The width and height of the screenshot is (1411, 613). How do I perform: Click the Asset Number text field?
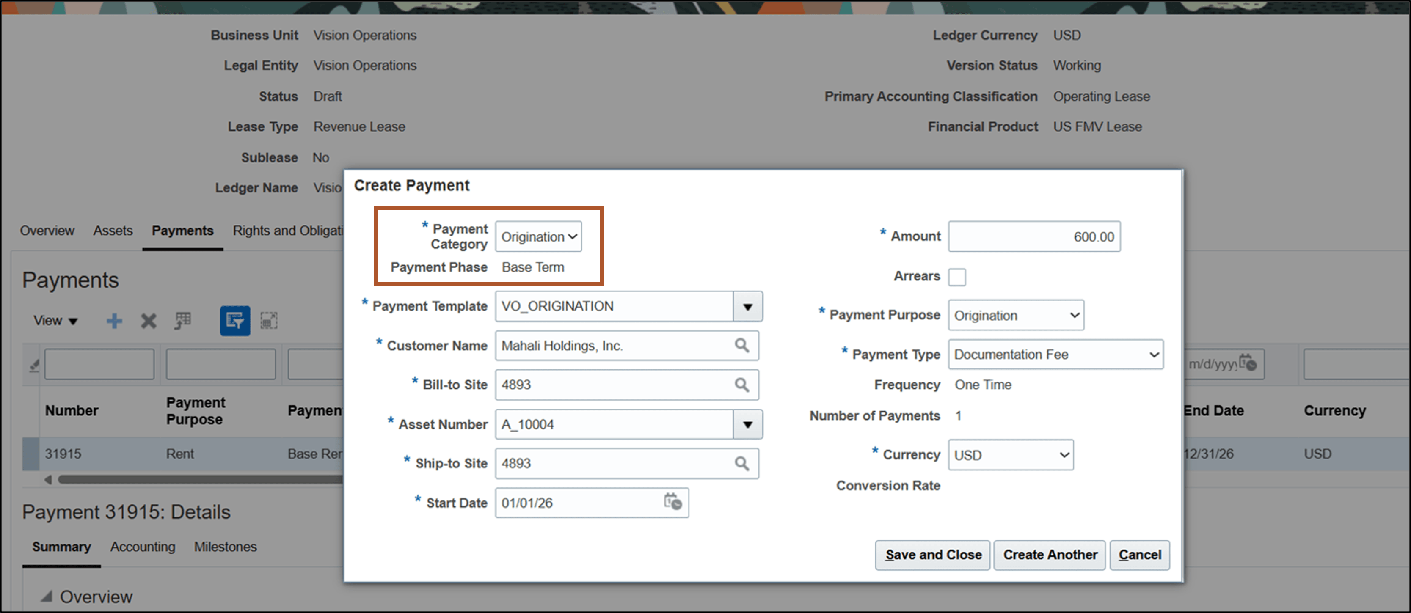tap(615, 425)
